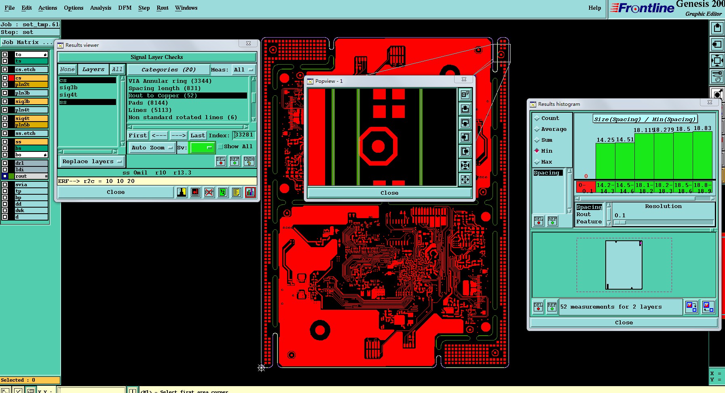Click the clipboard icon in right toolbar
725x393 pixels.
pyautogui.click(x=717, y=28)
